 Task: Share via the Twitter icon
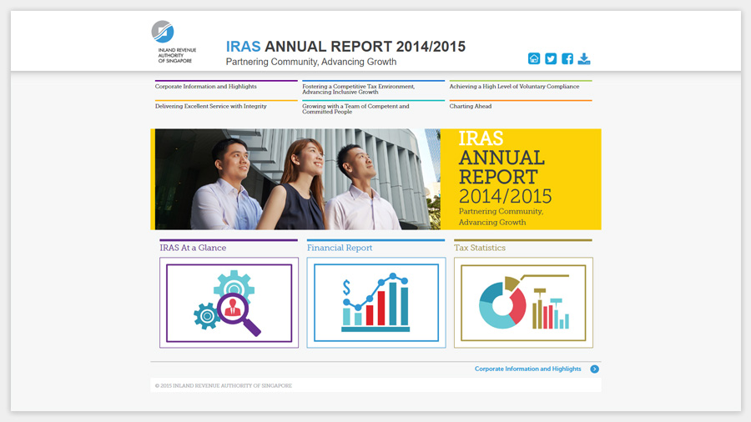click(x=551, y=58)
